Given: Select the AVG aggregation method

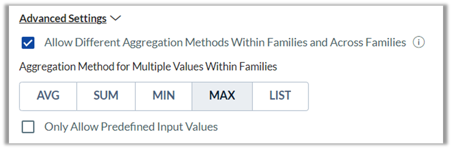Looking at the screenshot, I should (x=48, y=96).
